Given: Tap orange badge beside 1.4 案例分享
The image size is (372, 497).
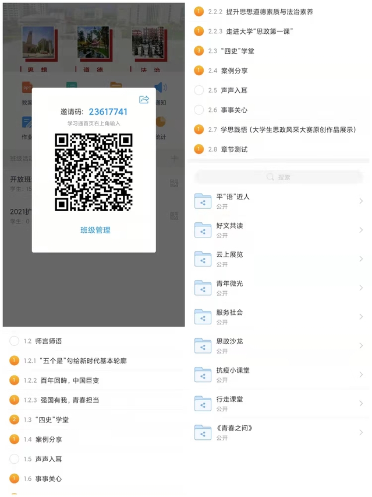Looking at the screenshot, I should click(x=14, y=439).
